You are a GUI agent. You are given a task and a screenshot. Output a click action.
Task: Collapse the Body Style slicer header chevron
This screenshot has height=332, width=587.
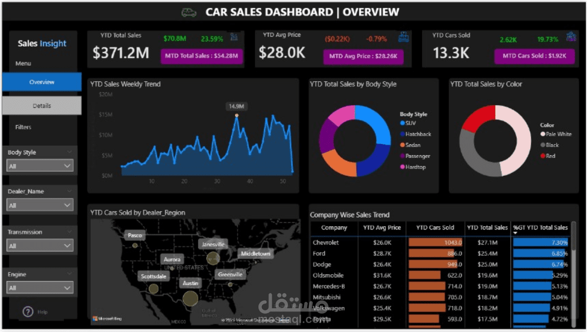point(69,152)
